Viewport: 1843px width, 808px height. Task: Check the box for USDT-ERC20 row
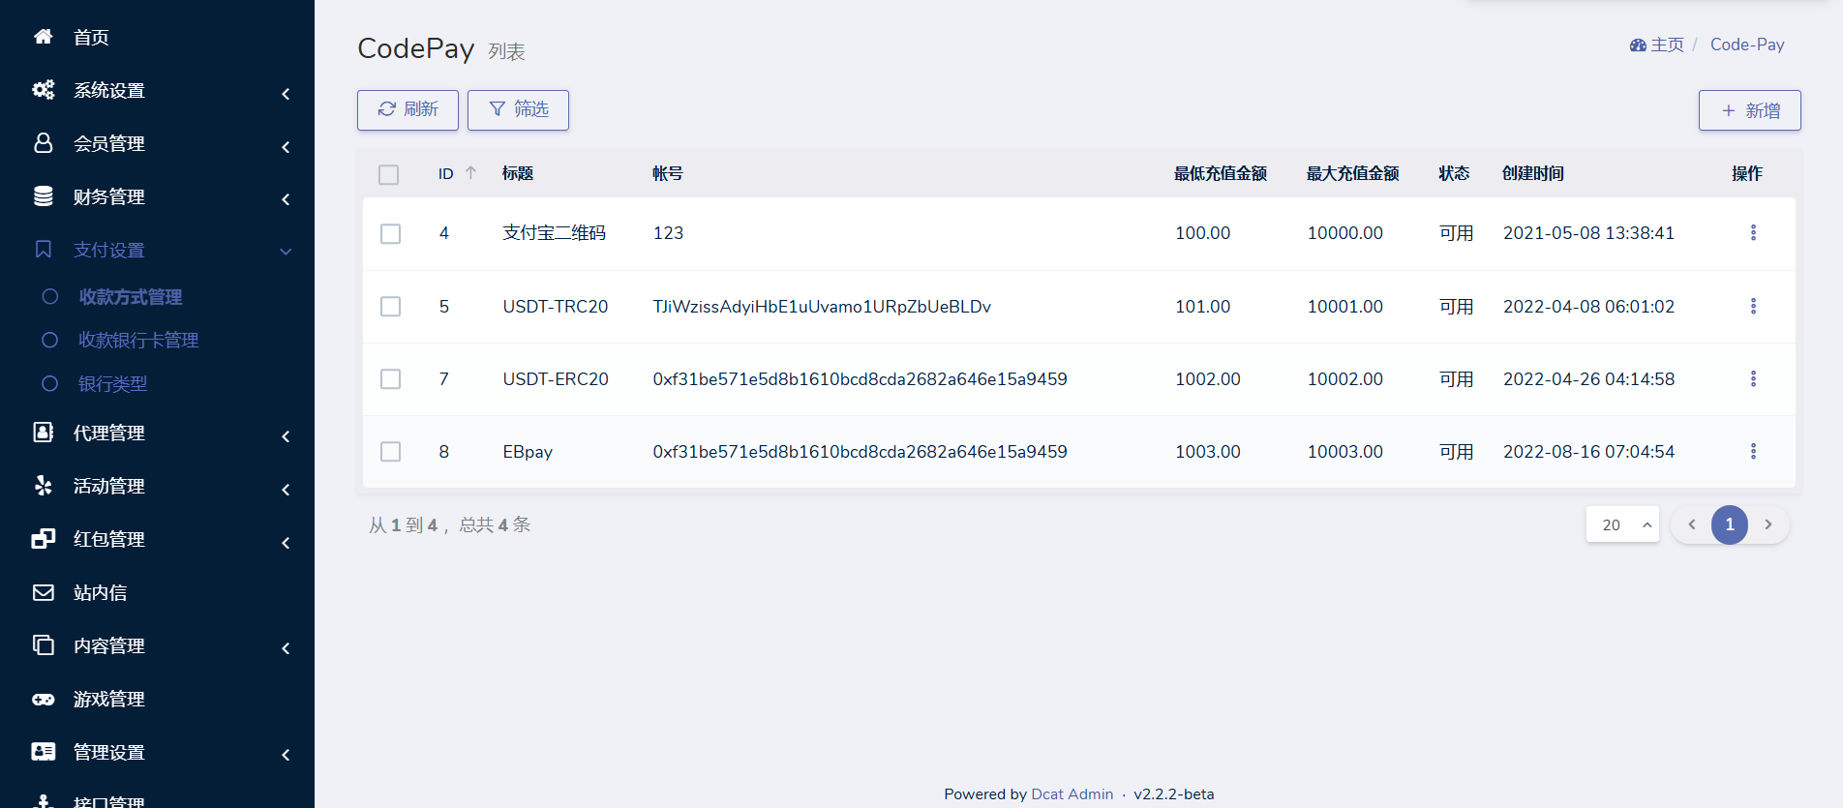coord(391,379)
